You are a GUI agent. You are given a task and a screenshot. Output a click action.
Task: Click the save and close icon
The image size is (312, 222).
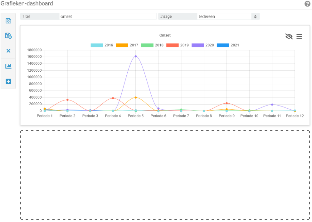(x=8, y=35)
